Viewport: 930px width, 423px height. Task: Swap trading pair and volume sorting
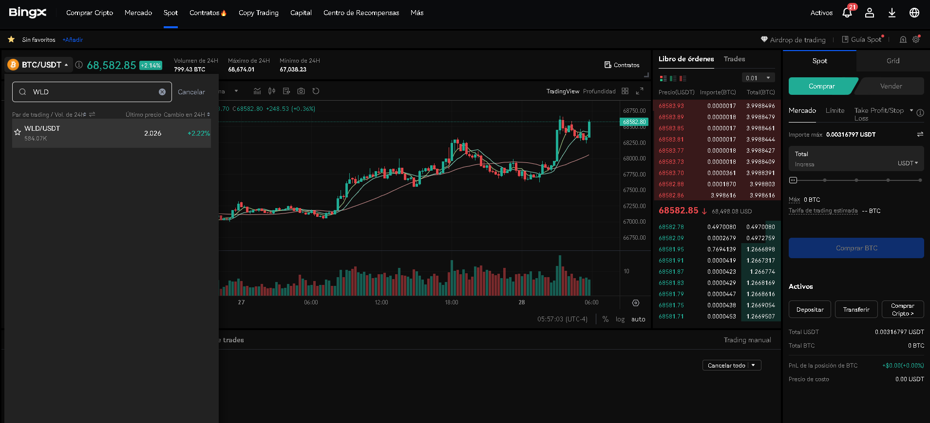92,114
